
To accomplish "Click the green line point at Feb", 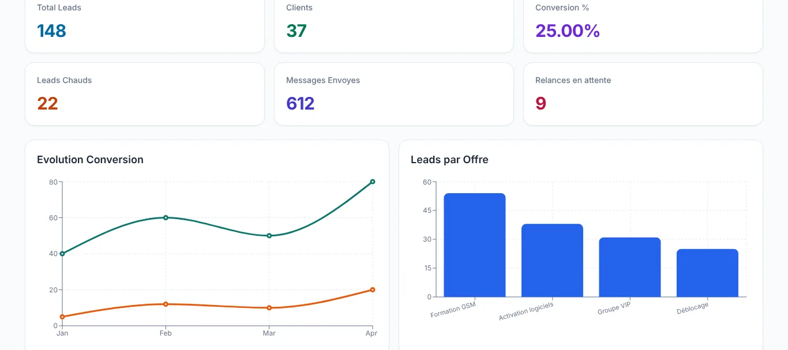I will (x=166, y=217).
